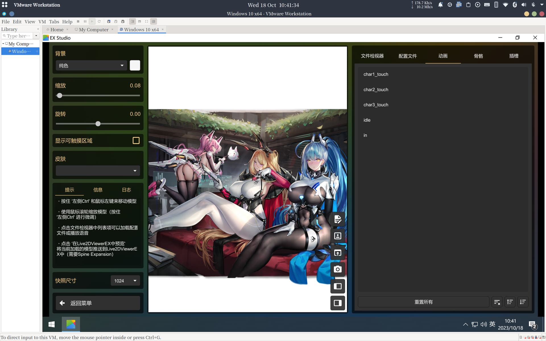Open VMware VM menu
This screenshot has height=341, width=546.
(42, 22)
